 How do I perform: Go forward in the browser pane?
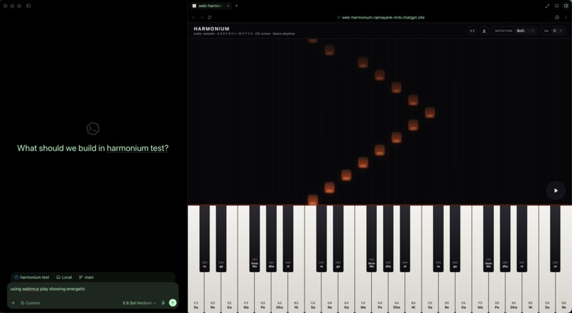tap(202, 17)
